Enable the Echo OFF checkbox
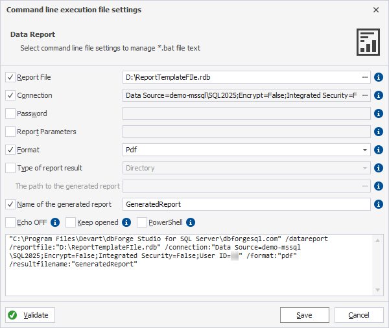The image size is (389, 328). pyautogui.click(x=10, y=222)
